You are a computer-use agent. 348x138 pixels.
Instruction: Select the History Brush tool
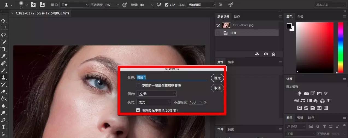coord(4,84)
